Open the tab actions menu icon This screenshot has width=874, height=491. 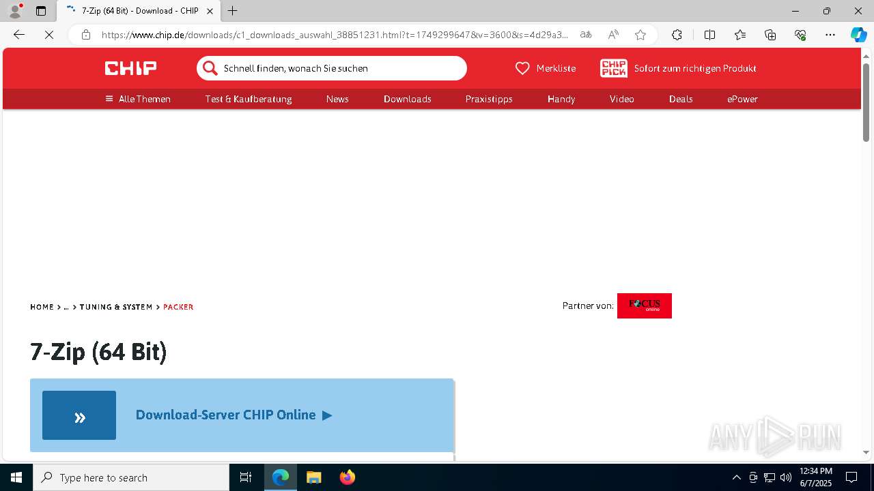pyautogui.click(x=41, y=11)
